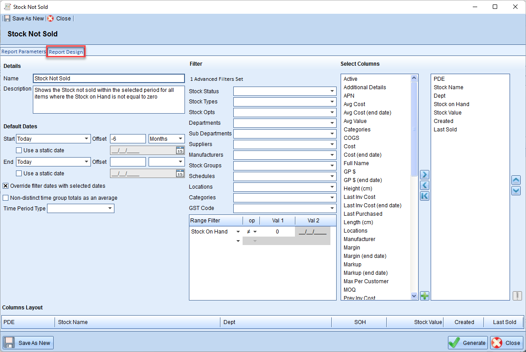Click the available columns list scrollbar thumb
Screen dimensions: 526x352
(414, 129)
